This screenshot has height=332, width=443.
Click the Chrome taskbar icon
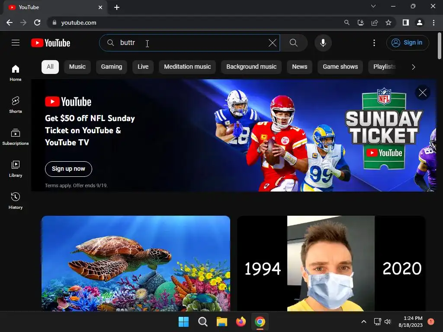[x=260, y=322]
